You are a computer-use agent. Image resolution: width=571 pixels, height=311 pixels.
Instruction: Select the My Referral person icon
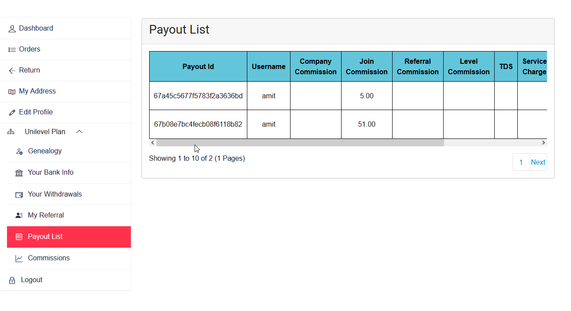19,214
